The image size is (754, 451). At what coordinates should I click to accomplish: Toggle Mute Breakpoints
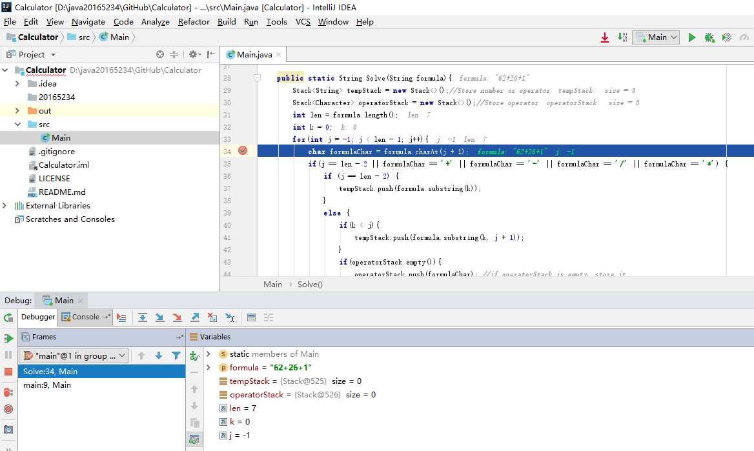[x=8, y=408]
